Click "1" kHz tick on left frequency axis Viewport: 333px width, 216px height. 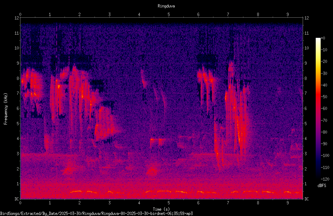pyautogui.click(x=18, y=184)
